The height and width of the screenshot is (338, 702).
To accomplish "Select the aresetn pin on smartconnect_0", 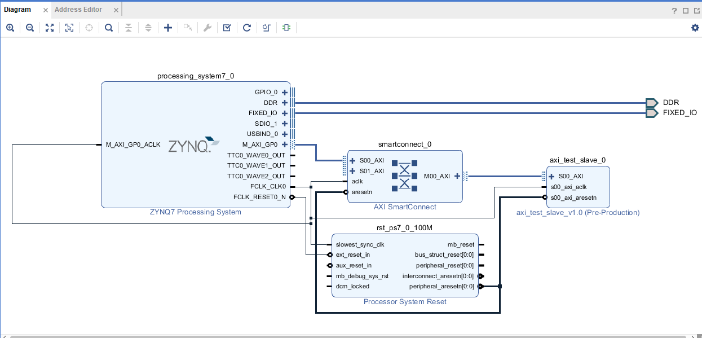I will point(361,192).
